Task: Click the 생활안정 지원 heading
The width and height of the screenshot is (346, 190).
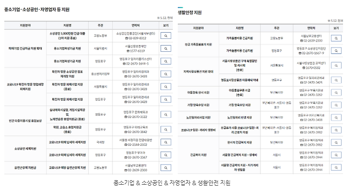Action: tap(190, 12)
